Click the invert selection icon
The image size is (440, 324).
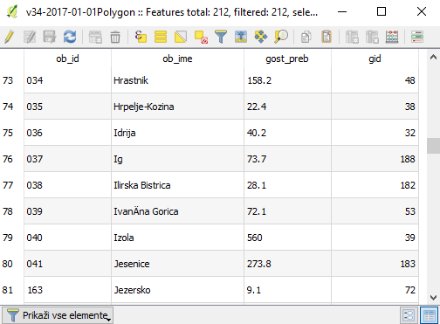coord(181,37)
